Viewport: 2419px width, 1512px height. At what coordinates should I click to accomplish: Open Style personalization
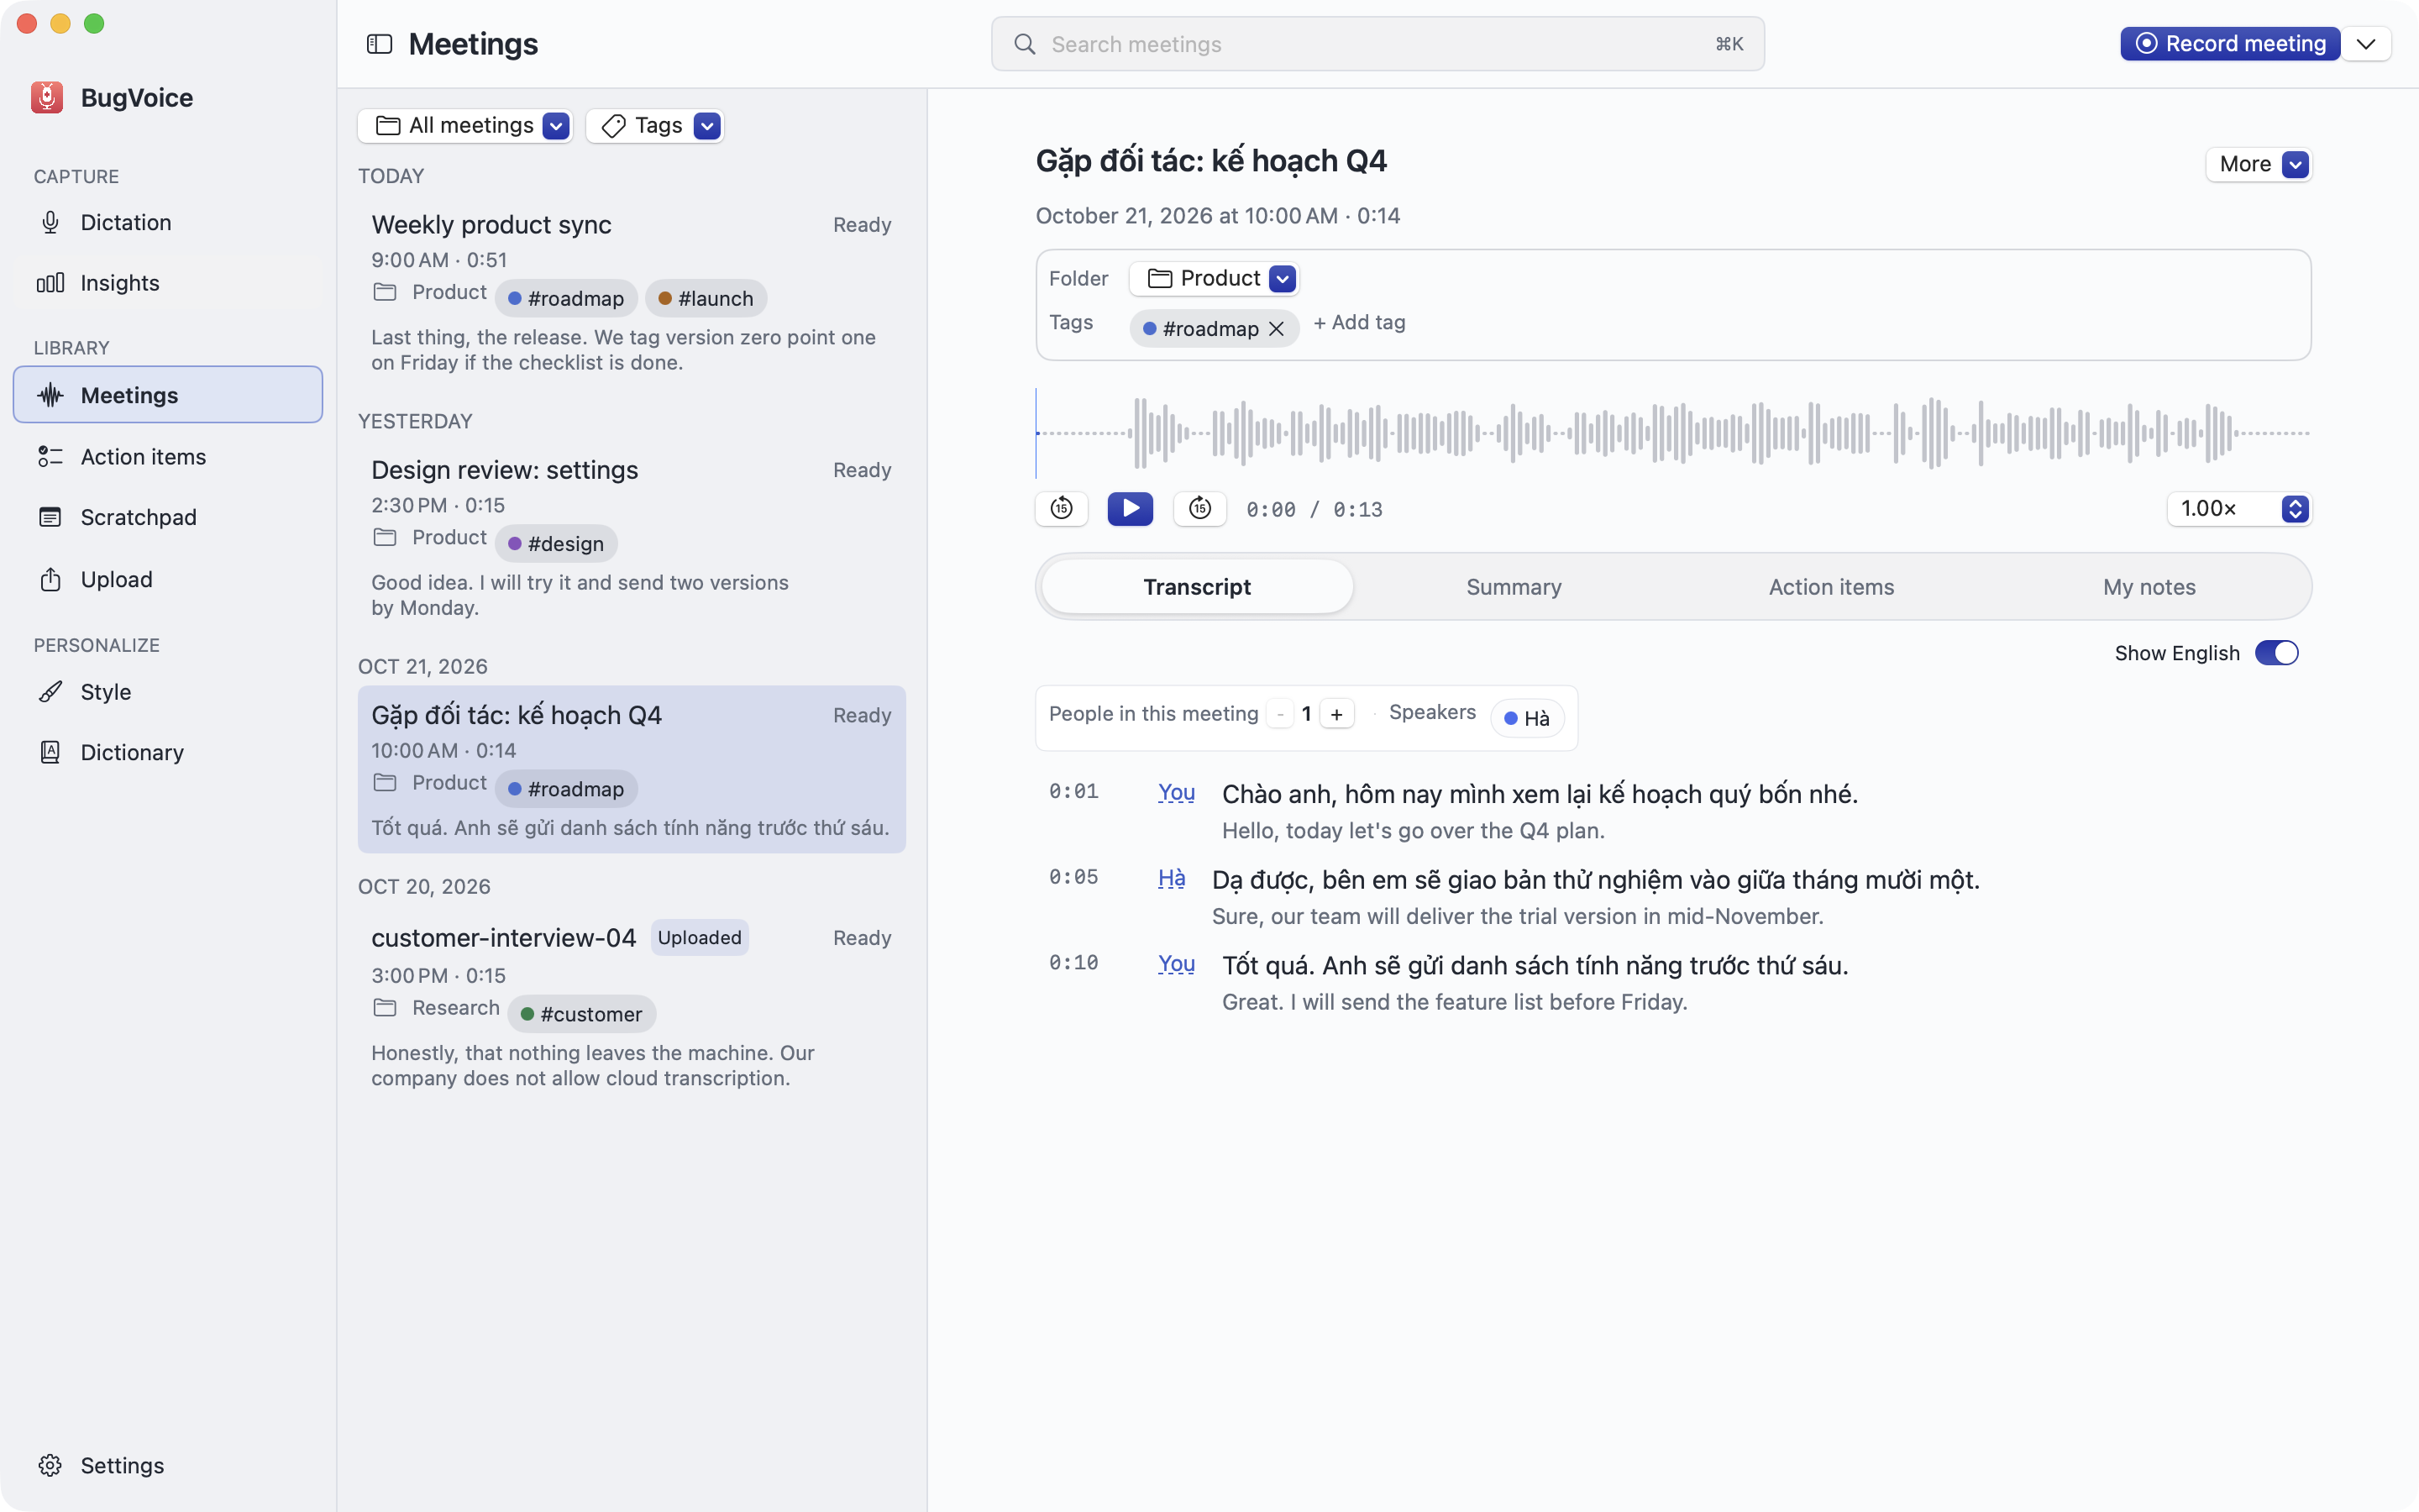click(168, 692)
